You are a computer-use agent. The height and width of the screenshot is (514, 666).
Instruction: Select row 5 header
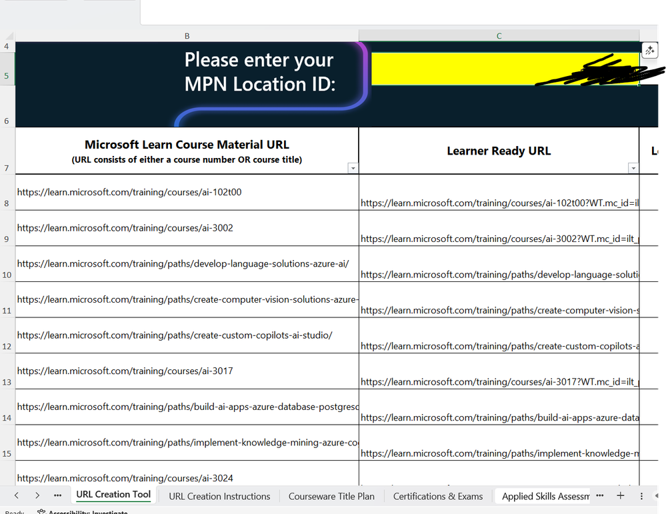7,69
